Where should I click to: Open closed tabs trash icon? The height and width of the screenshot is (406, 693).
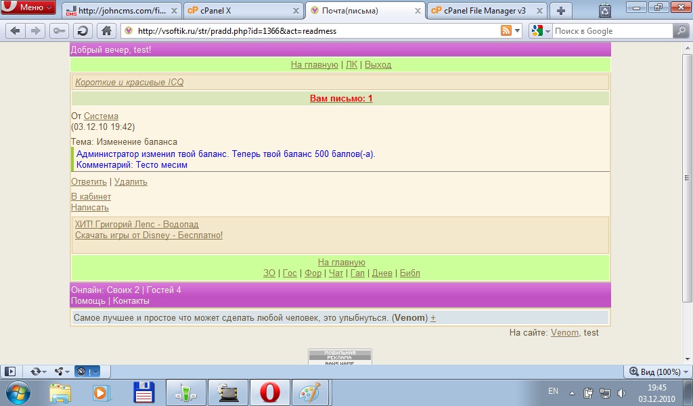(604, 10)
